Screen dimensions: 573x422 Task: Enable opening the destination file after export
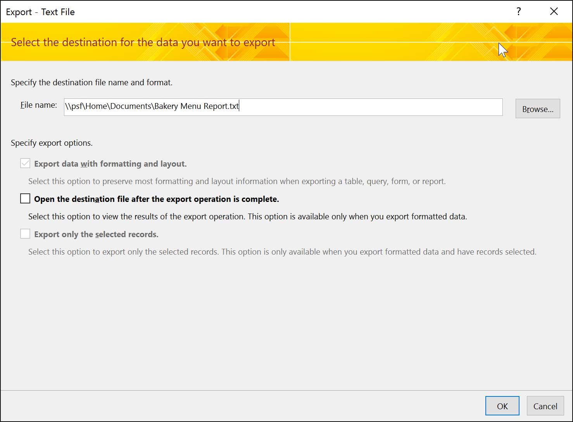click(25, 198)
